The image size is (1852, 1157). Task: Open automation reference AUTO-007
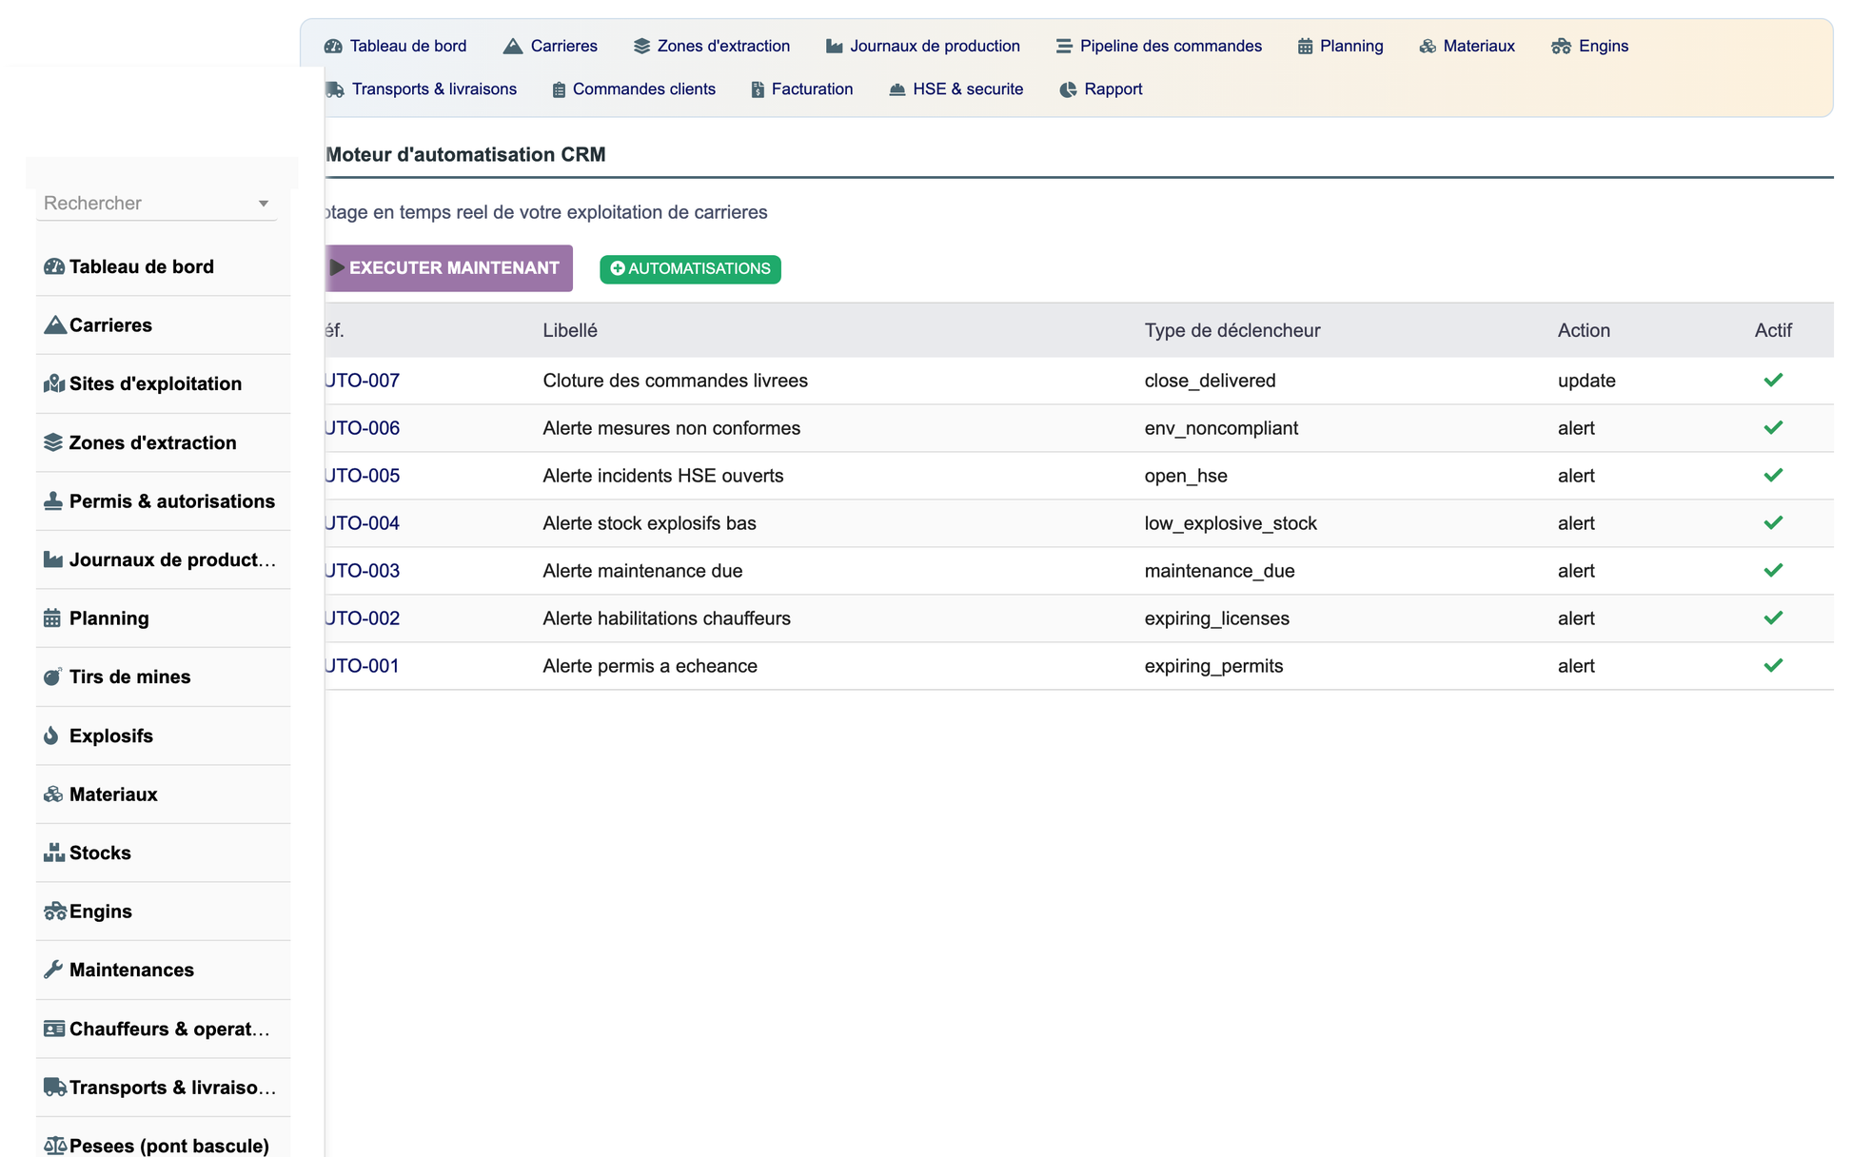tap(362, 381)
